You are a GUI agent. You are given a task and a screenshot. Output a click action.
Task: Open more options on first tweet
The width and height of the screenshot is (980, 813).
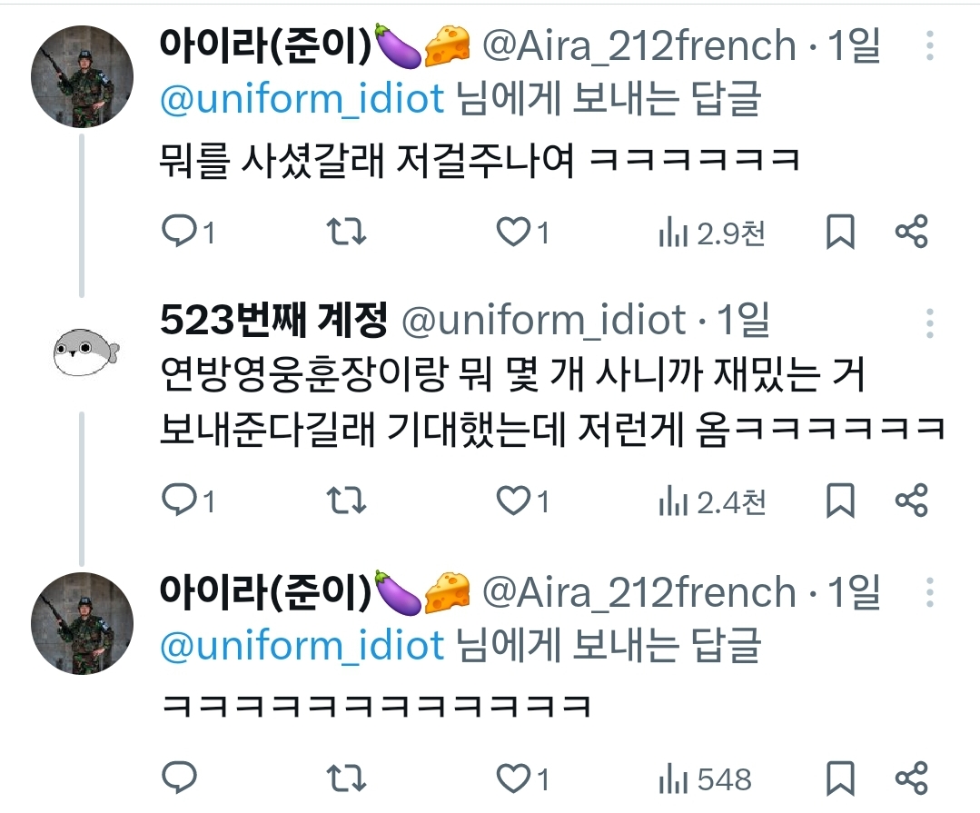click(x=930, y=46)
